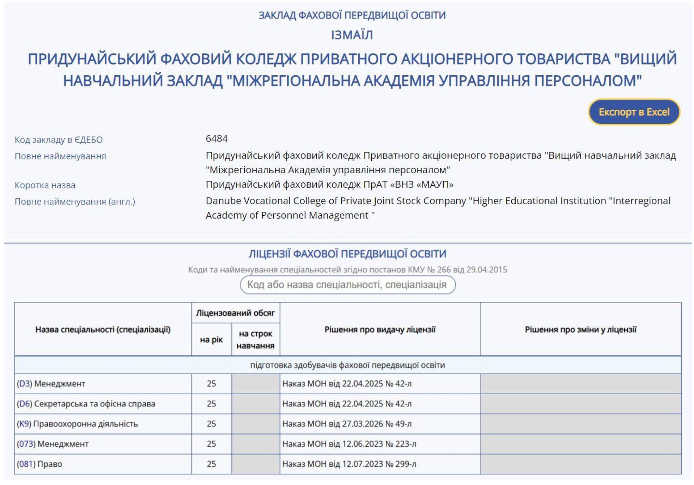694x485 pixels.
Task: Click order 27.03.2026 № 49-л cell
Action: click(347, 424)
